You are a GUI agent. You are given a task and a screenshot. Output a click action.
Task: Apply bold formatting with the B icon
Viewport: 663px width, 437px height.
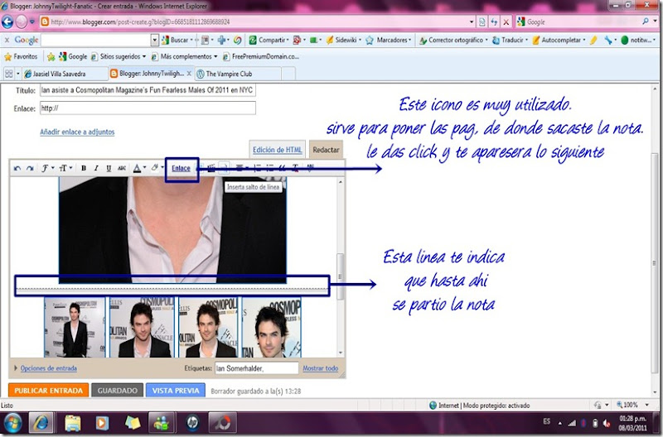pos(84,168)
